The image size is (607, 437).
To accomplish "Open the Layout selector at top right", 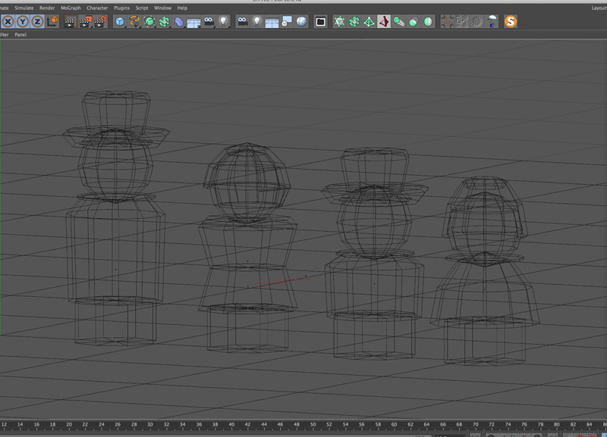I will click(x=599, y=8).
